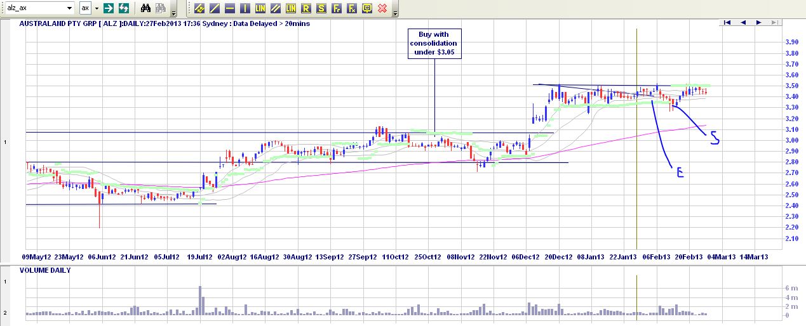Screen dimensions: 806x326
Task: Step the chart forward one period
Action: 759,22
